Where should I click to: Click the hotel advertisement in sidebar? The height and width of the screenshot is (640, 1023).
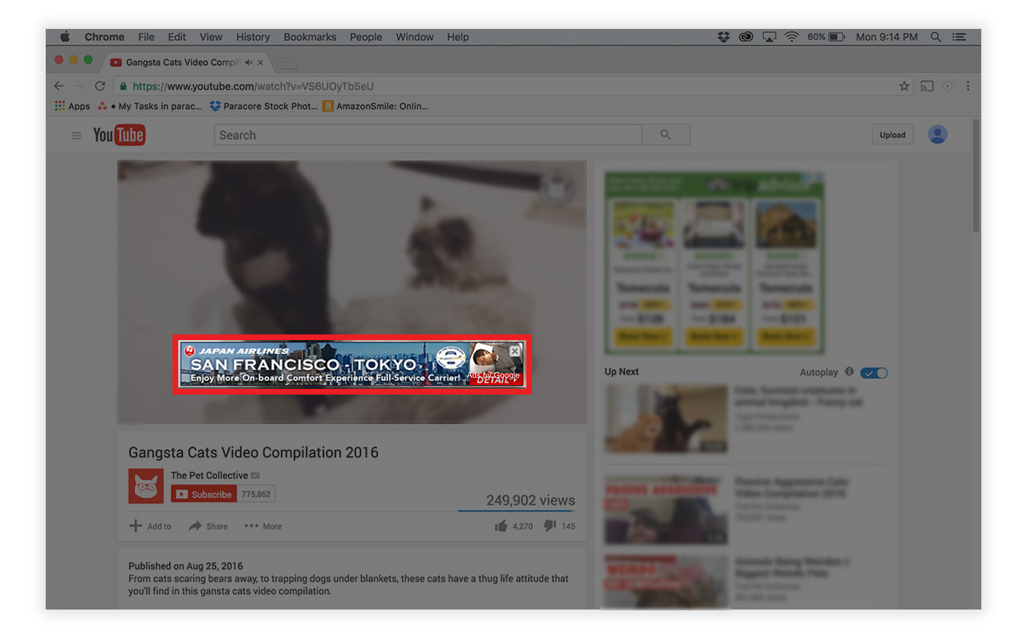point(714,262)
